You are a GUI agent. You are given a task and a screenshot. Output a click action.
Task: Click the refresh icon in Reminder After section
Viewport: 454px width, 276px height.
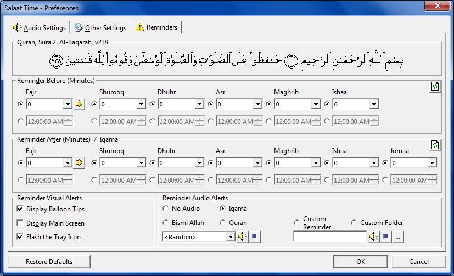(x=435, y=145)
